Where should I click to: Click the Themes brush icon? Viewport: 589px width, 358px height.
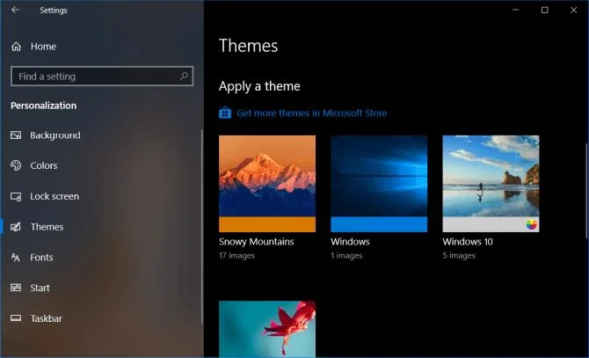(x=16, y=227)
